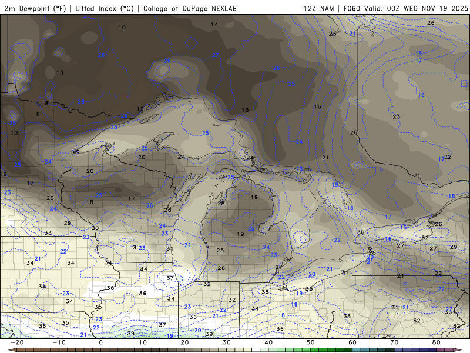The height and width of the screenshot is (353, 470).
Task: Pick the white segment of the color bar
Action: pos(256,349)
